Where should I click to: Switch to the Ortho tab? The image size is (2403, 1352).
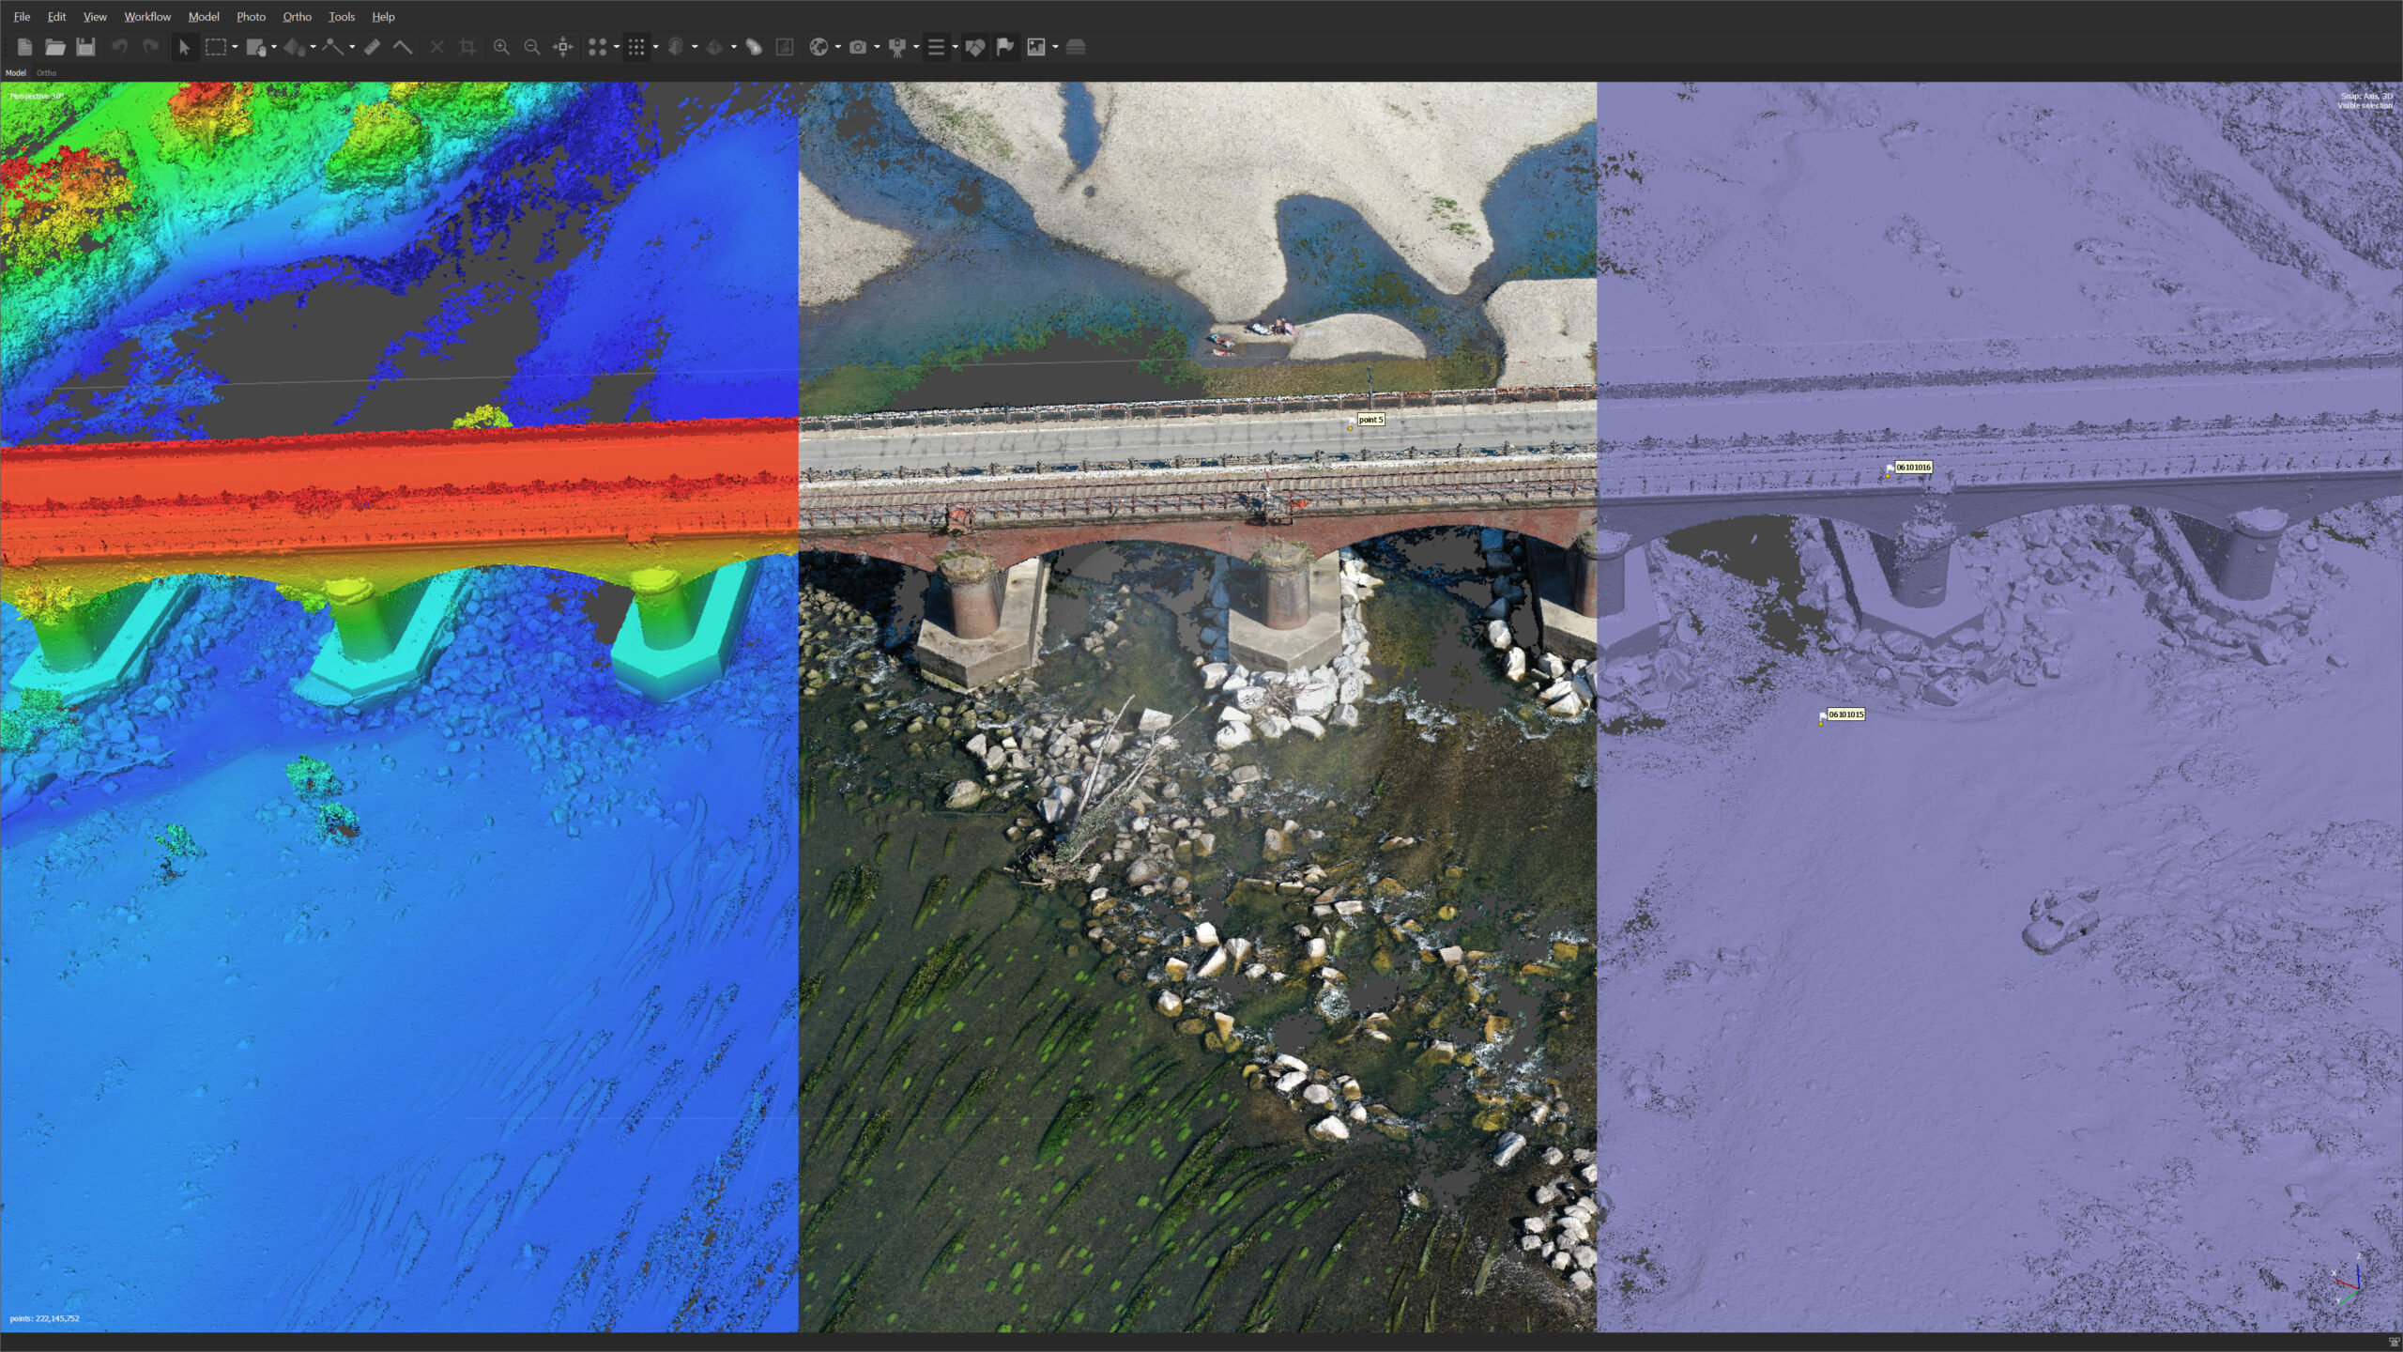pyautogui.click(x=46, y=72)
